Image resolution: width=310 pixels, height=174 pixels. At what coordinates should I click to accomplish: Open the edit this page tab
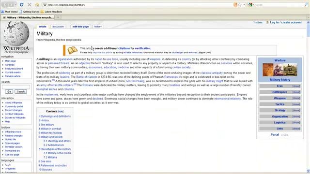(x=80, y=27)
